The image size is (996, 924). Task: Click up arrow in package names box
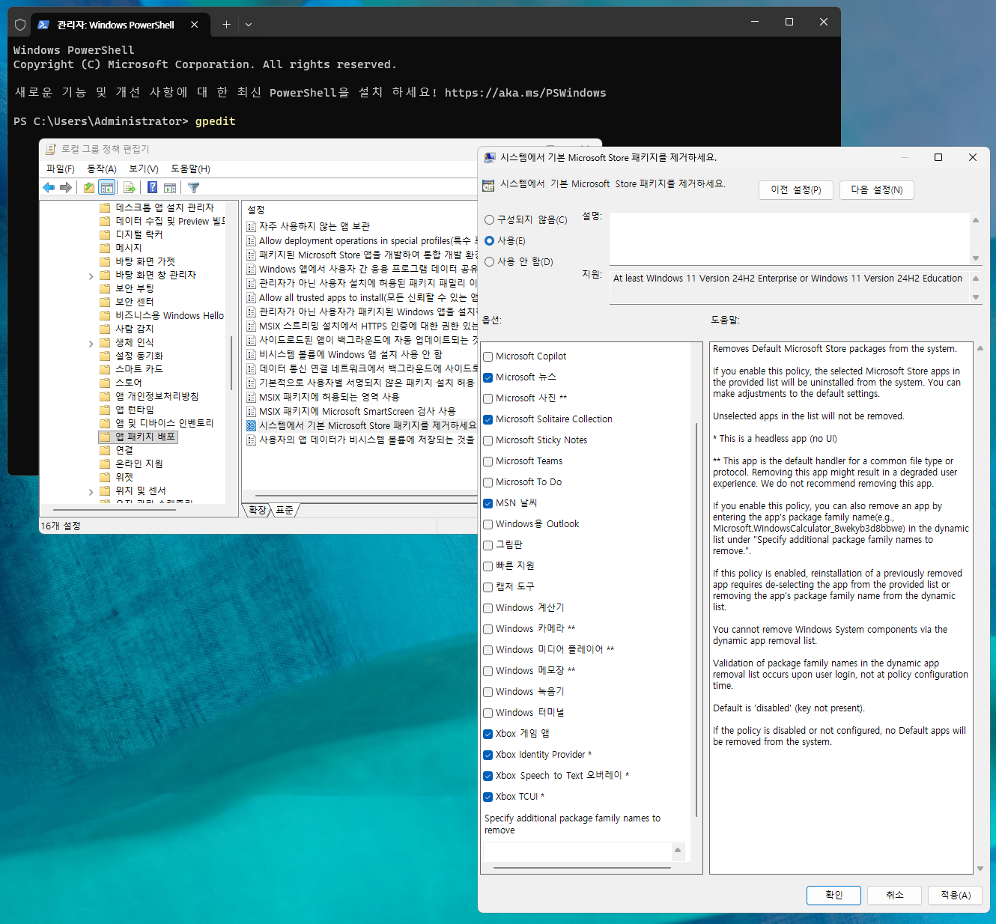[678, 850]
